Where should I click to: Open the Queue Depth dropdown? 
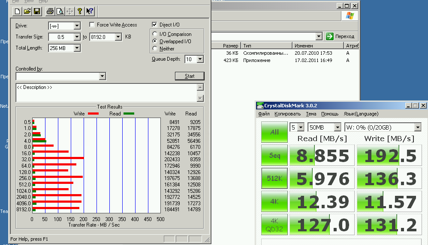(x=199, y=59)
